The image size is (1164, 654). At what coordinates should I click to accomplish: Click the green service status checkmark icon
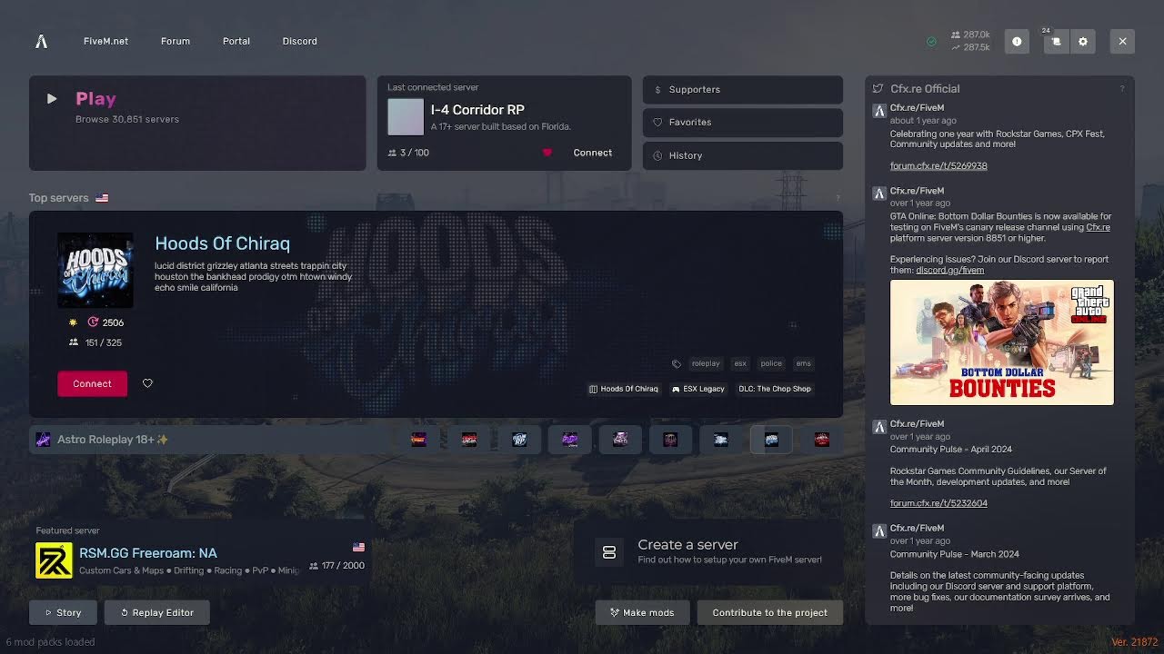point(931,42)
